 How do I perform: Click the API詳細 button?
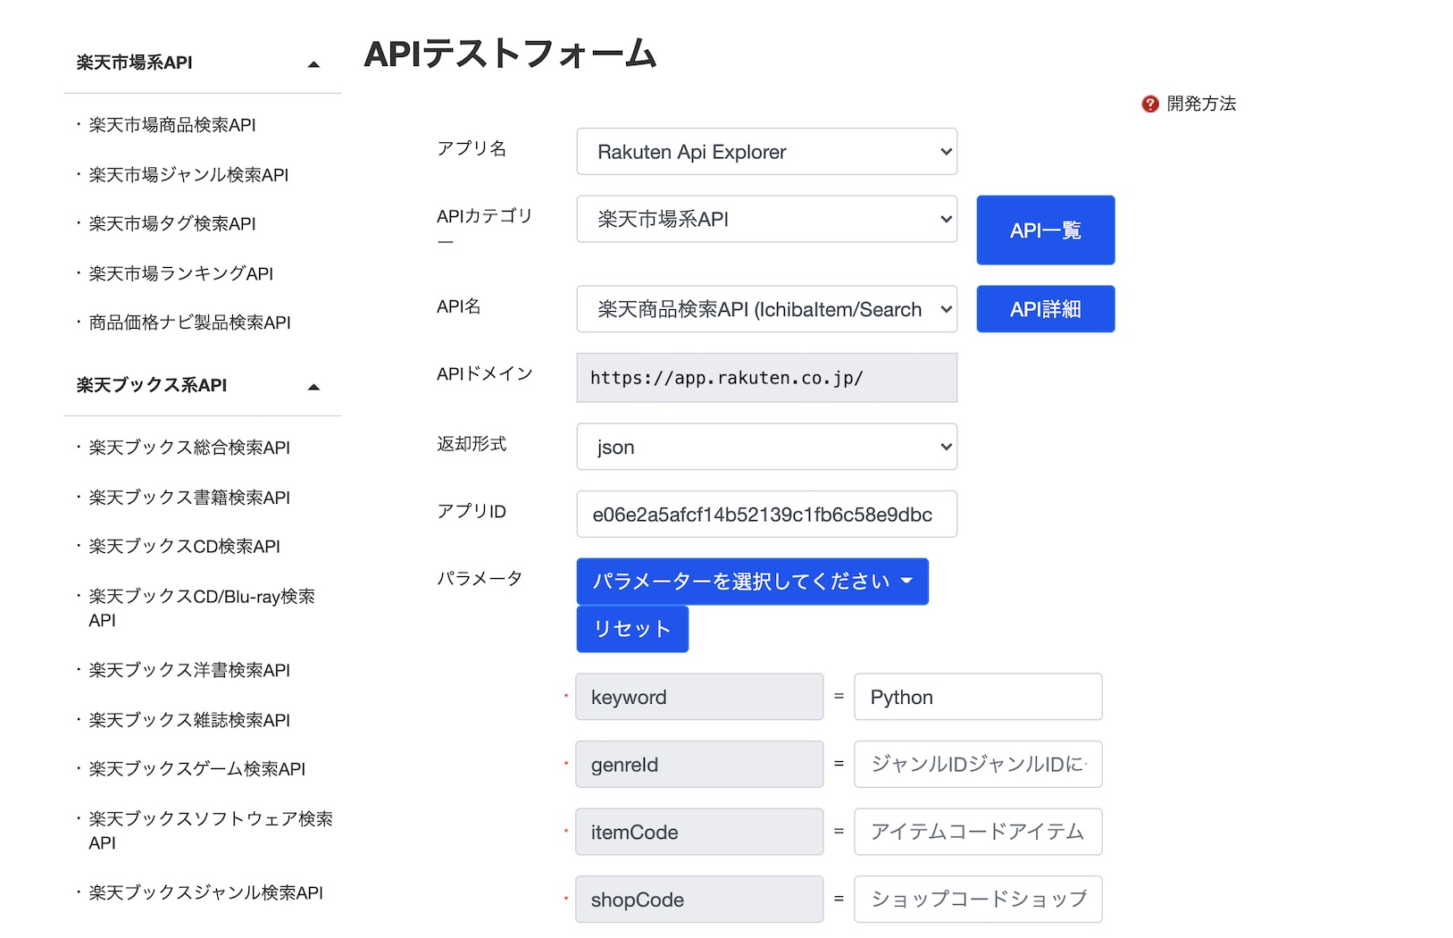click(x=1045, y=309)
